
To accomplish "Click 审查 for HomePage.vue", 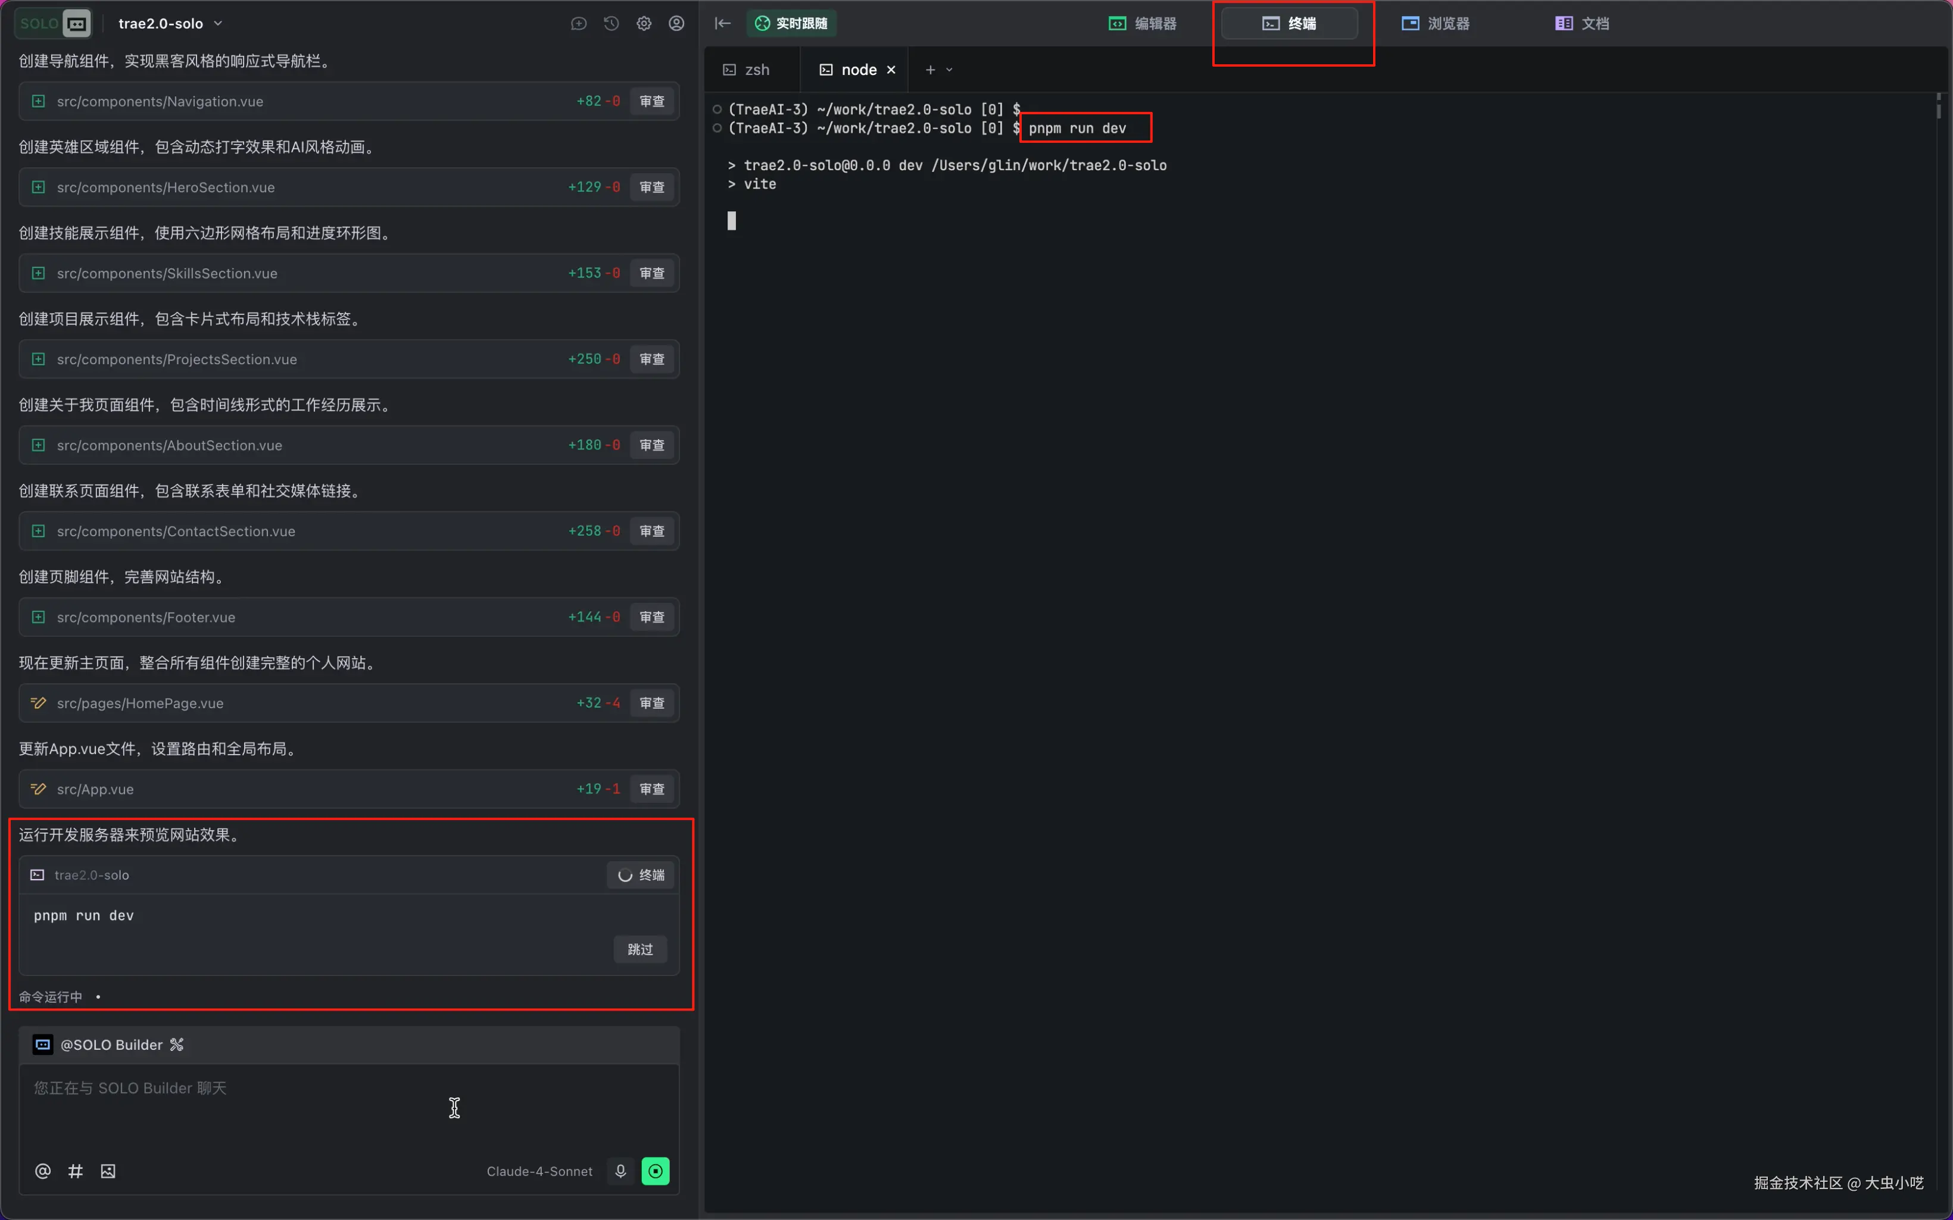I will coord(652,703).
